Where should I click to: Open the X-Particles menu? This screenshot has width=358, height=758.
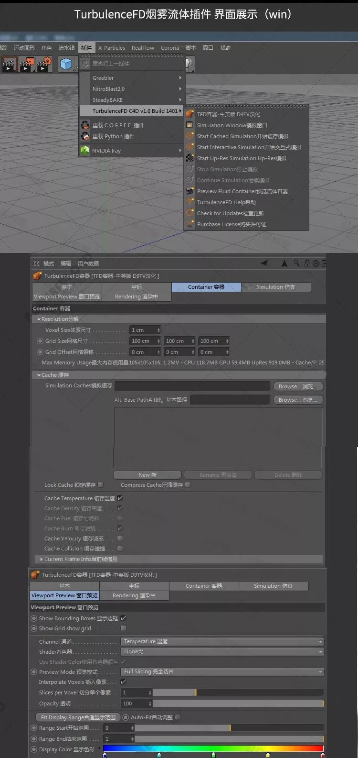coord(111,48)
